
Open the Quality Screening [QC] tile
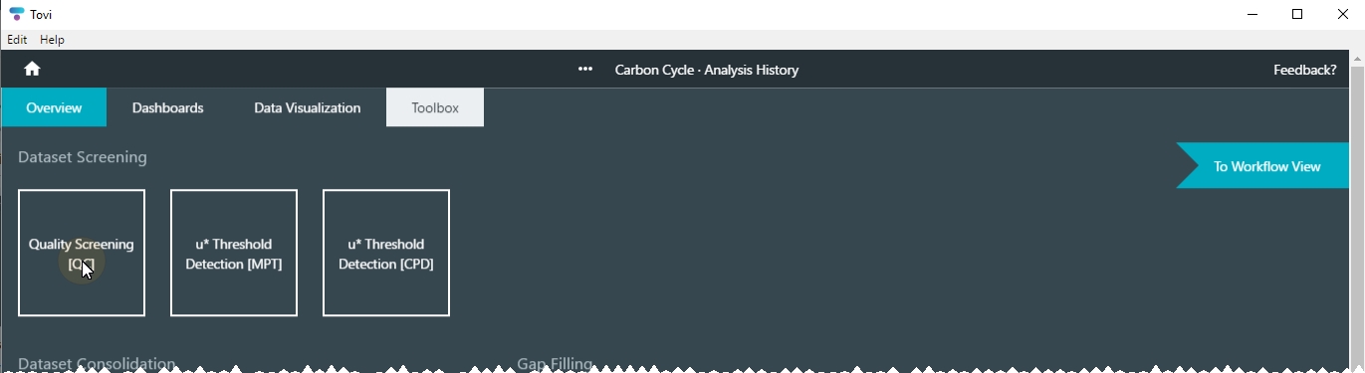pyautogui.click(x=82, y=253)
